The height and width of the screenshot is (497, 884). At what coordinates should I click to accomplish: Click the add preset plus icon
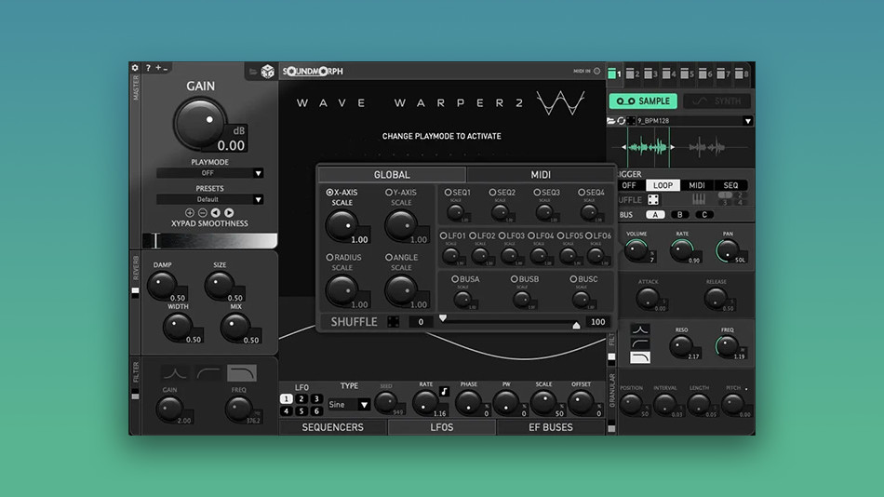(x=190, y=213)
